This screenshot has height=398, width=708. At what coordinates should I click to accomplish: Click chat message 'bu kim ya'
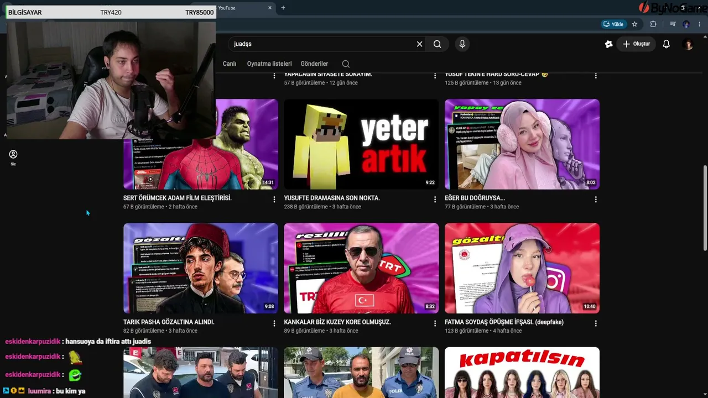[x=71, y=391]
